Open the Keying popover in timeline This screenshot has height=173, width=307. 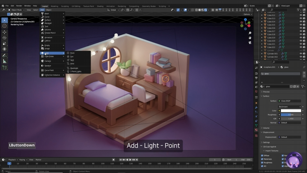pyautogui.click(x=23, y=160)
